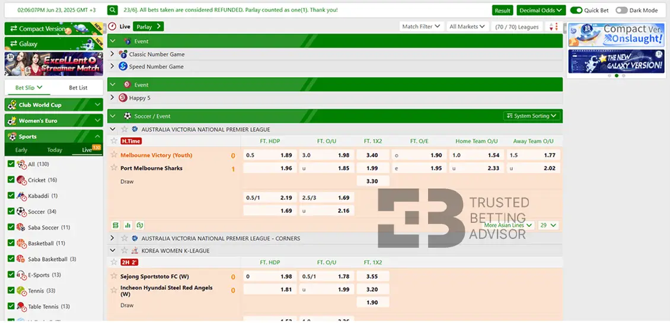670x323 pixels.
Task: Open the Compact Ver. Onslaught banner
Action: tap(616, 35)
